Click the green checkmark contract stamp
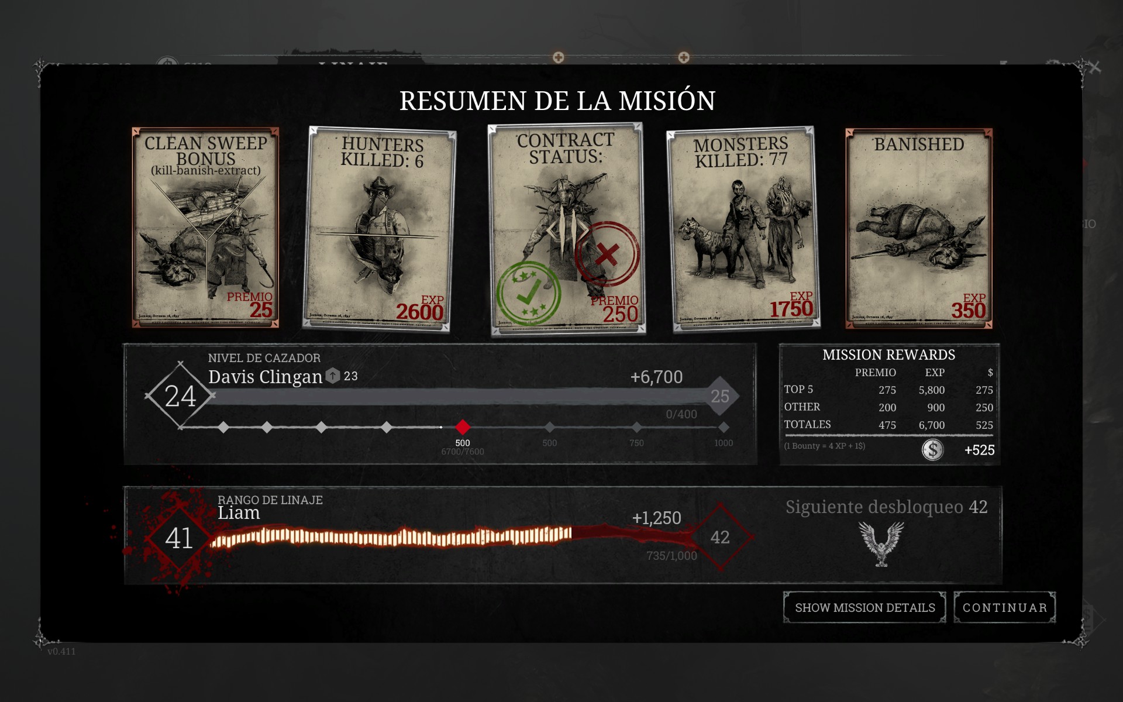The width and height of the screenshot is (1123, 702). (x=528, y=292)
